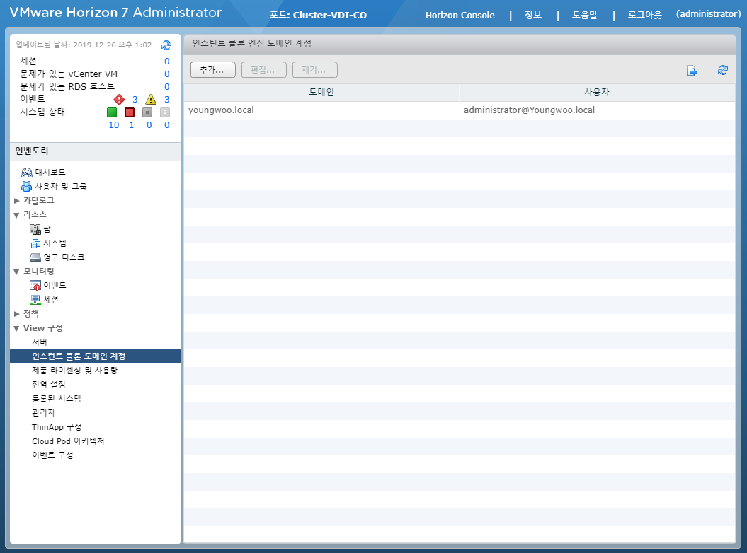747x553 pixels.
Task: Refresh the status summary panel
Action: coord(166,45)
